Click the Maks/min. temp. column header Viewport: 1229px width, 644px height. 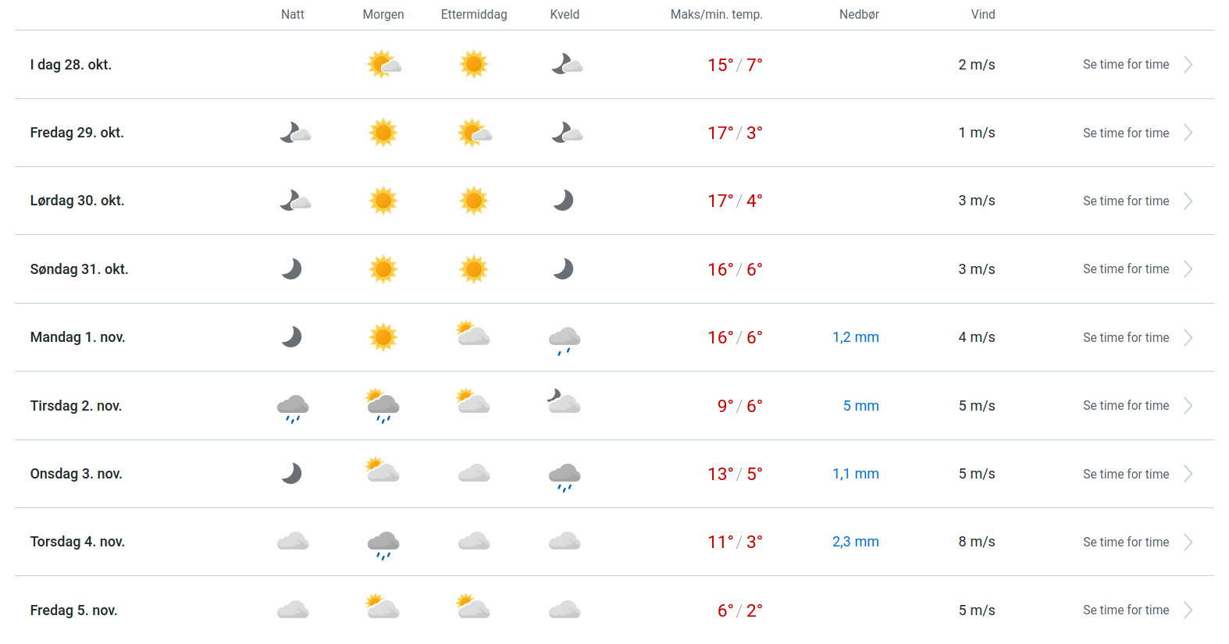[716, 15]
